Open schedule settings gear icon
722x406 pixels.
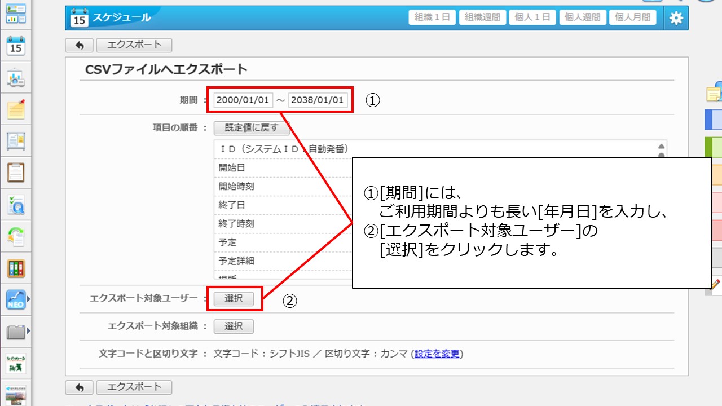coord(675,18)
